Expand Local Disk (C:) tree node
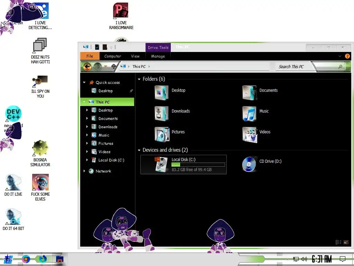The height and width of the screenshot is (266, 354). click(x=87, y=160)
